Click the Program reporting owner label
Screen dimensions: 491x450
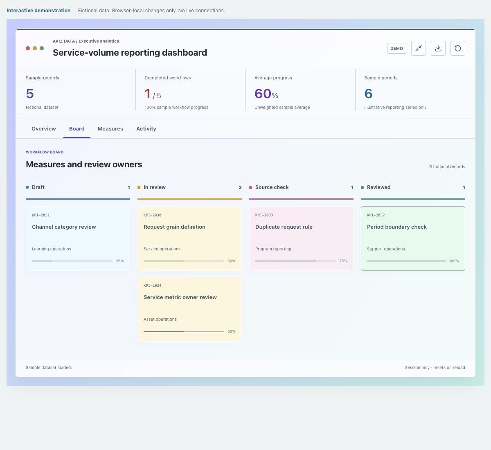point(273,249)
